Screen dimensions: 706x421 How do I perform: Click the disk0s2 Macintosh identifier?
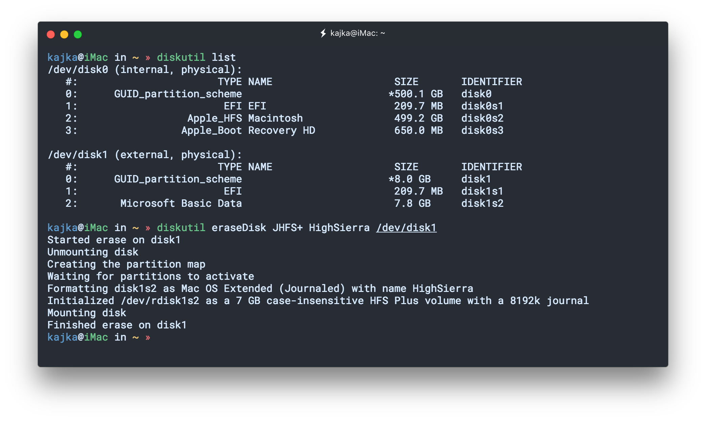(x=483, y=118)
